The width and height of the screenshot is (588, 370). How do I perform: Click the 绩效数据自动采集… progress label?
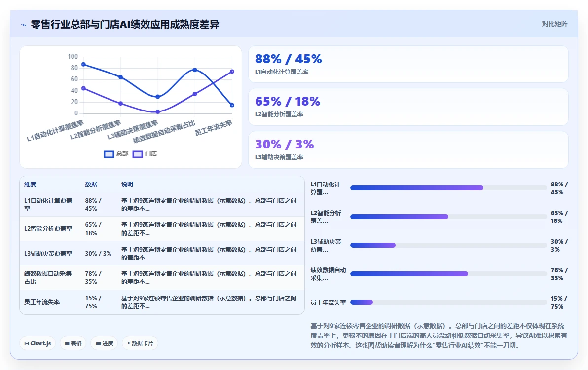coord(328,274)
